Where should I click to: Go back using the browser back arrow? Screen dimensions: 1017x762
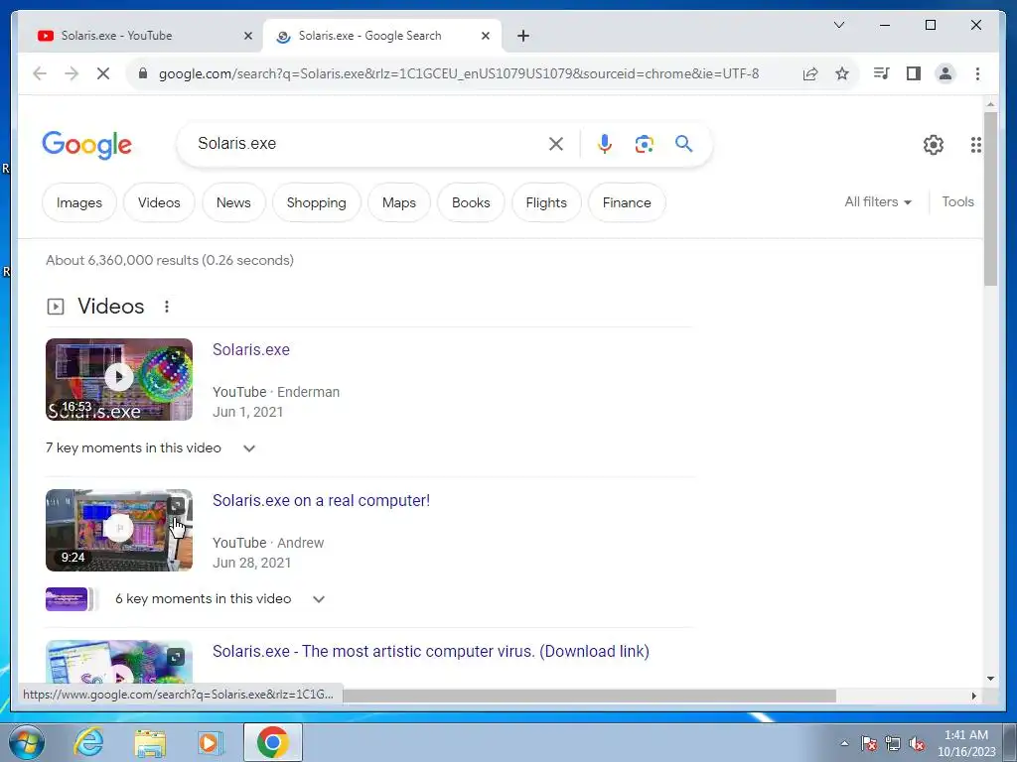click(40, 73)
